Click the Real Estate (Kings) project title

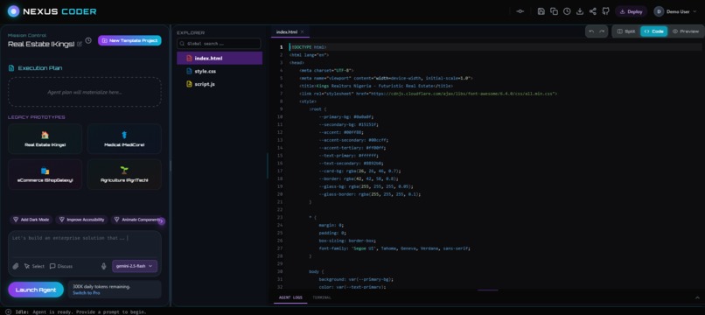click(x=41, y=44)
